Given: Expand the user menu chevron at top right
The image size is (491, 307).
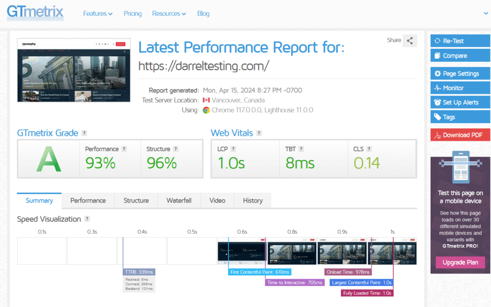Looking at the screenshot, I should (x=486, y=13).
